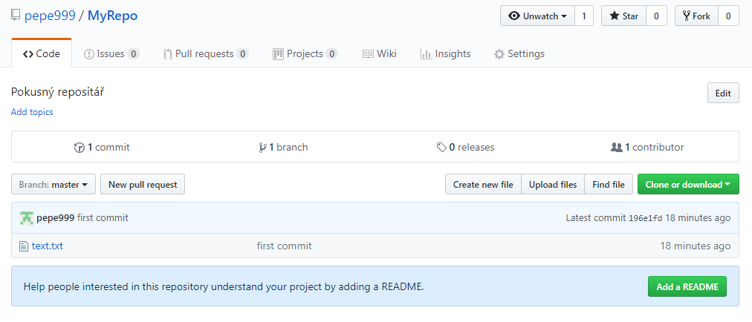
Task: Click the 18 minutes ago text in the text.txt row
Action: coord(696,246)
